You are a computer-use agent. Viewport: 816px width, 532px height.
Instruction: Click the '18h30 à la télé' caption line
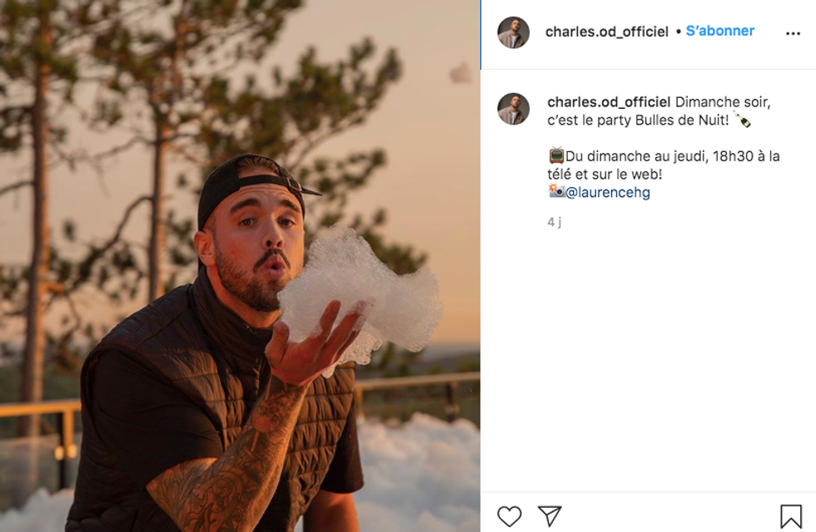[x=664, y=165]
